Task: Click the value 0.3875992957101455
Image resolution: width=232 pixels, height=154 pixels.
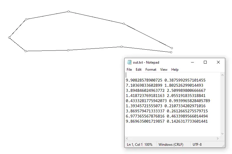Action: coord(185,80)
